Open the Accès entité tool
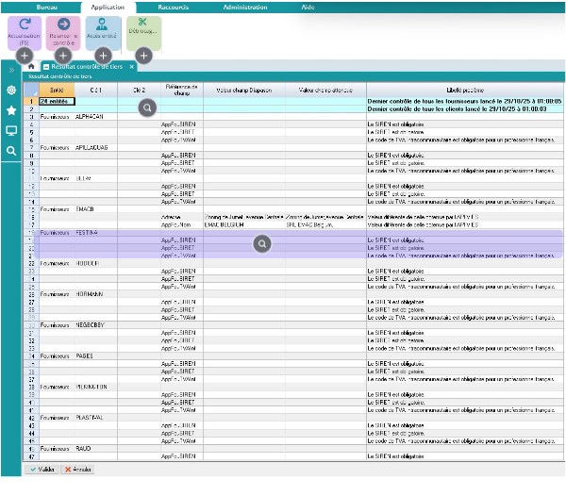Image resolution: width=566 pixels, height=496 pixels. (x=104, y=25)
